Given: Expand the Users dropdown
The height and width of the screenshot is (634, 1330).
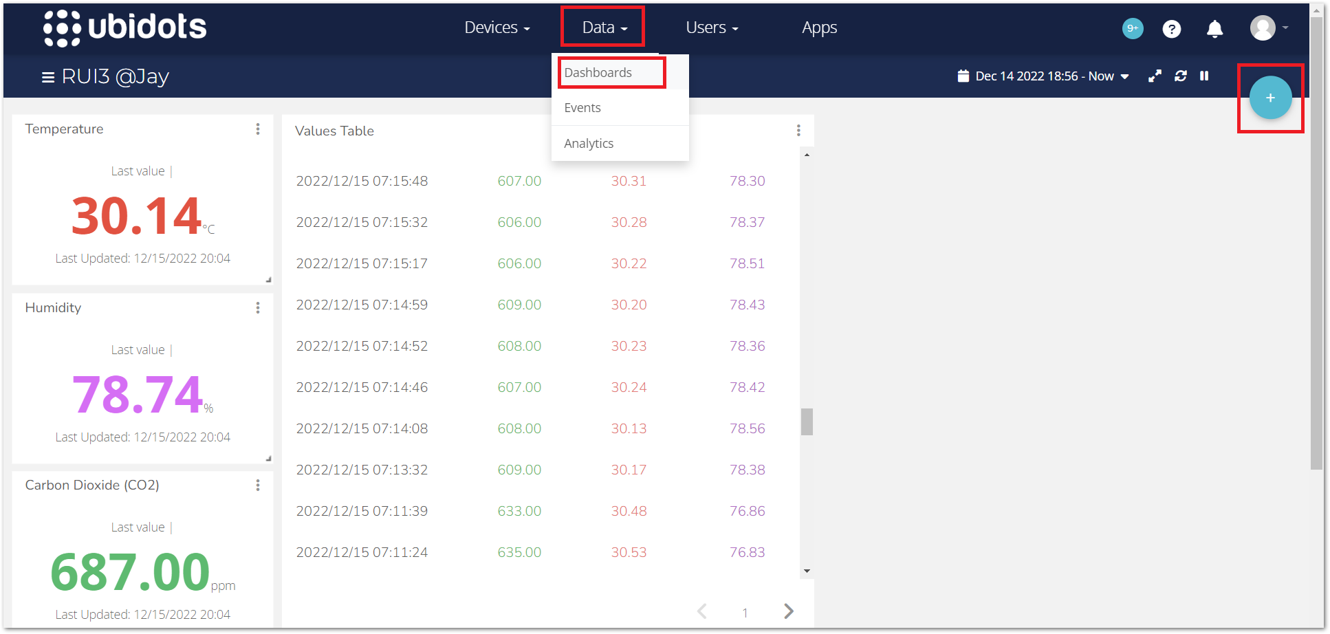Looking at the screenshot, I should (x=711, y=28).
